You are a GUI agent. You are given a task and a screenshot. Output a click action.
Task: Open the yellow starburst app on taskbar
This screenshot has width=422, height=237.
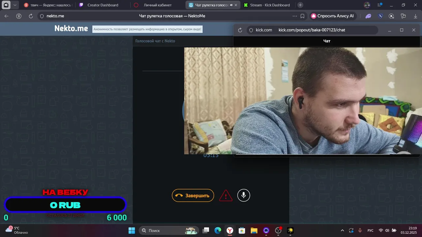290,230
